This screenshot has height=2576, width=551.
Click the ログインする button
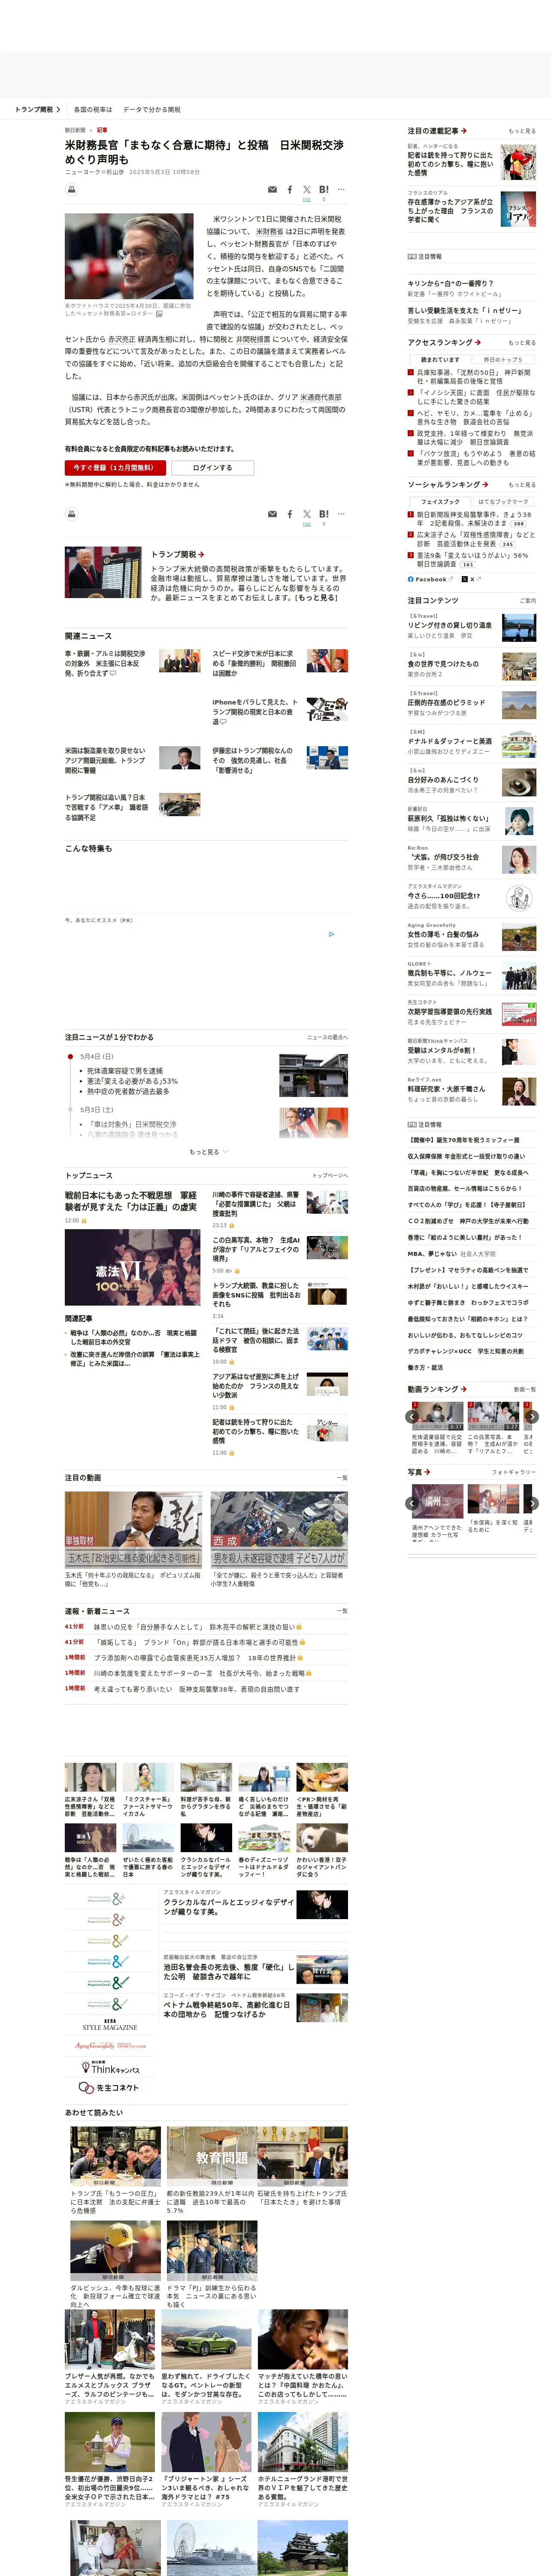[212, 467]
